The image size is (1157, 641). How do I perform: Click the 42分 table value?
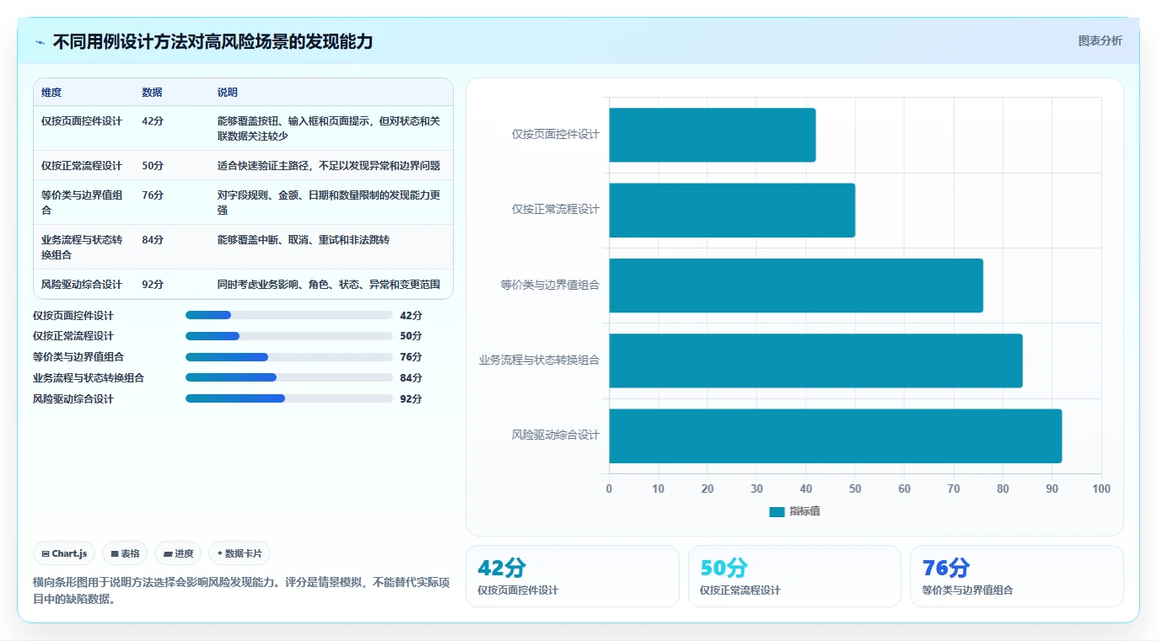pyautogui.click(x=153, y=120)
